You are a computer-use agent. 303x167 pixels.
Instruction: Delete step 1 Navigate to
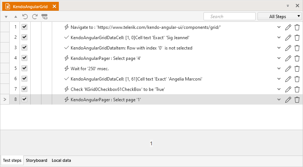(297, 27)
